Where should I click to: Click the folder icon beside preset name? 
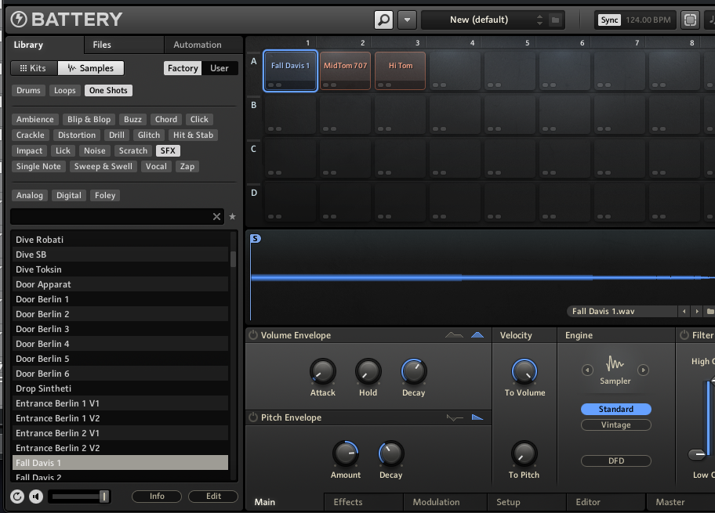(x=555, y=20)
